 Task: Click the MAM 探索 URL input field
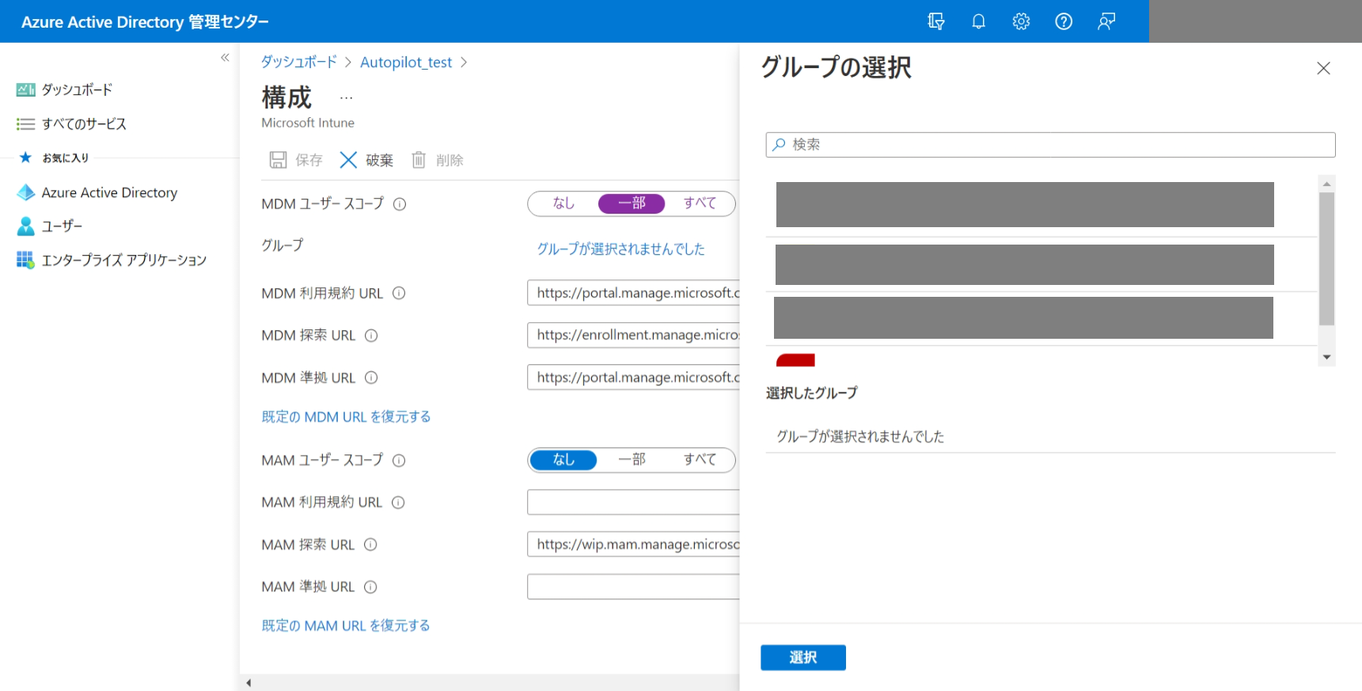633,545
